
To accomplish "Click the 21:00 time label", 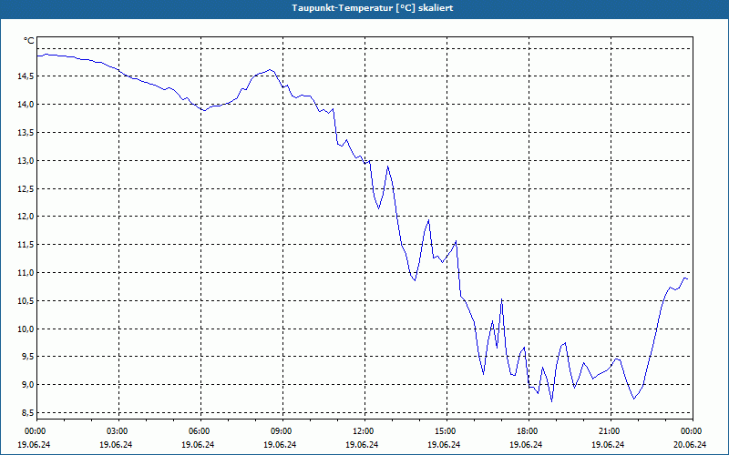I will click(608, 431).
